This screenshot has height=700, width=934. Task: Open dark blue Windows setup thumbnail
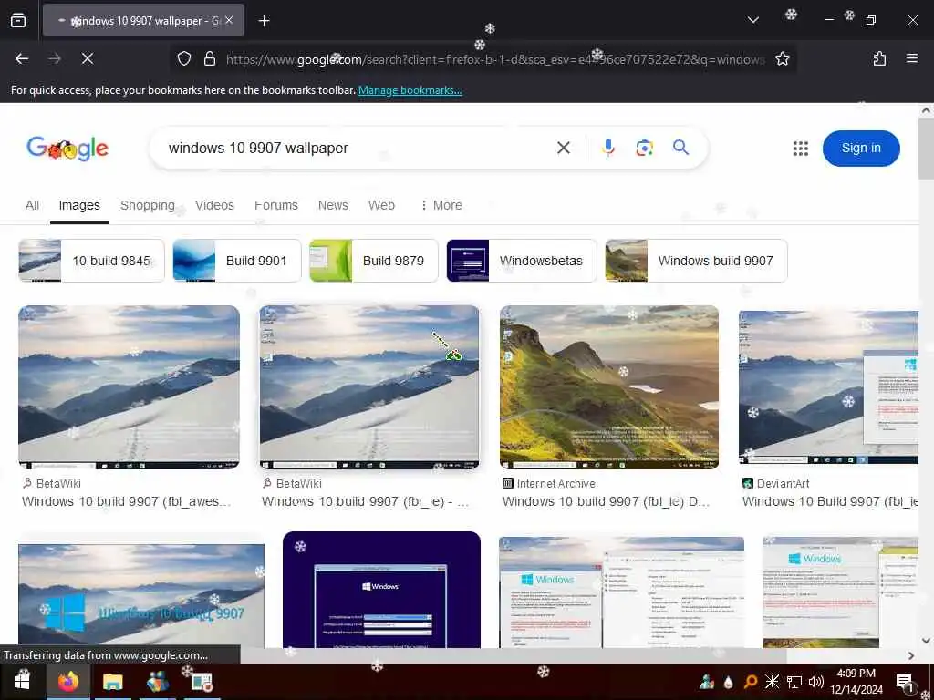pyautogui.click(x=381, y=590)
